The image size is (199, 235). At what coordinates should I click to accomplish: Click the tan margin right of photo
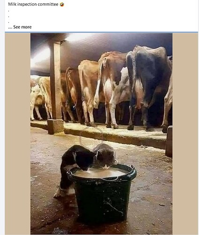(185, 133)
